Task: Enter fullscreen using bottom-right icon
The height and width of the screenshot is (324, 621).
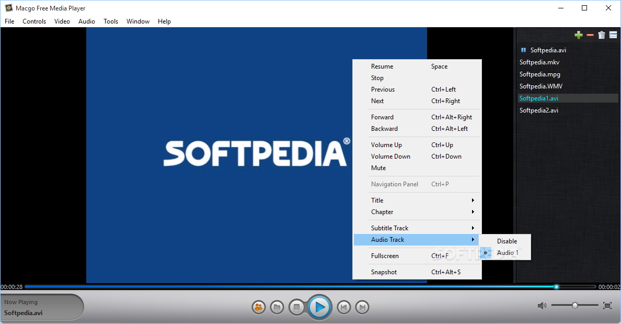Action: pyautogui.click(x=607, y=305)
